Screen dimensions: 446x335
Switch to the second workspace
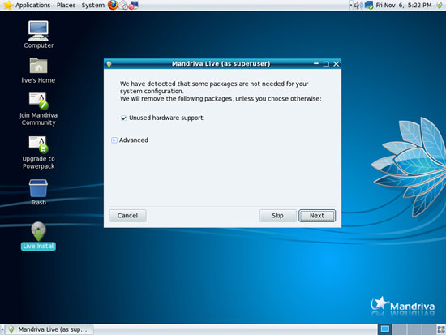pyautogui.click(x=399, y=329)
